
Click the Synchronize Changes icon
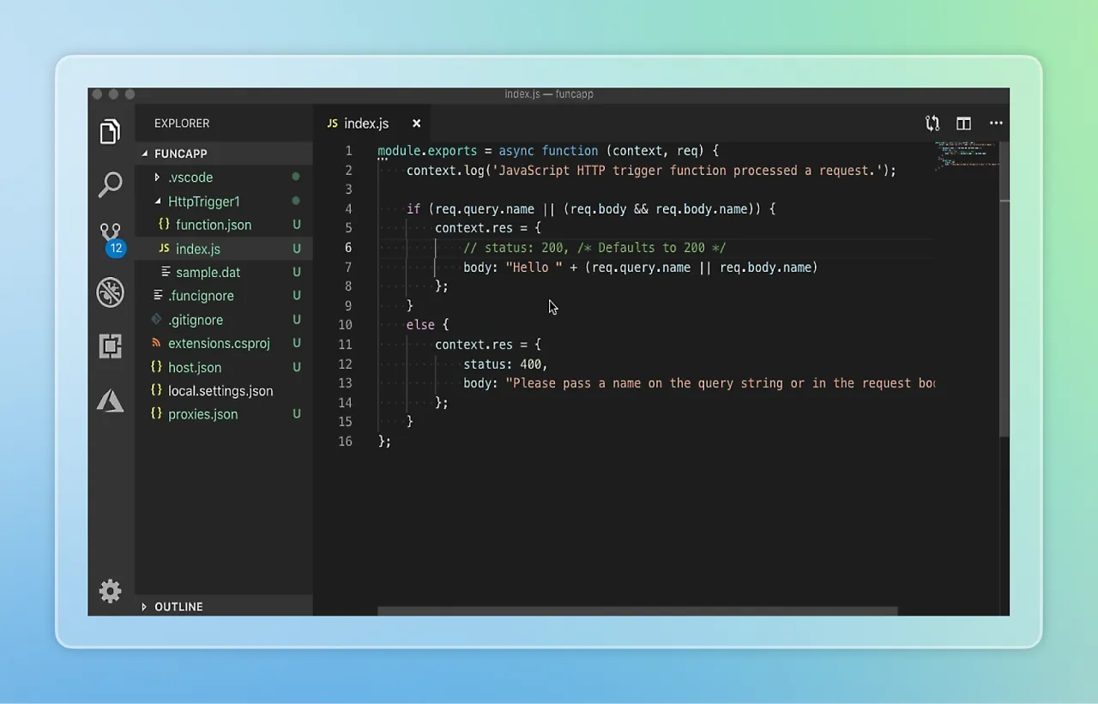point(932,123)
